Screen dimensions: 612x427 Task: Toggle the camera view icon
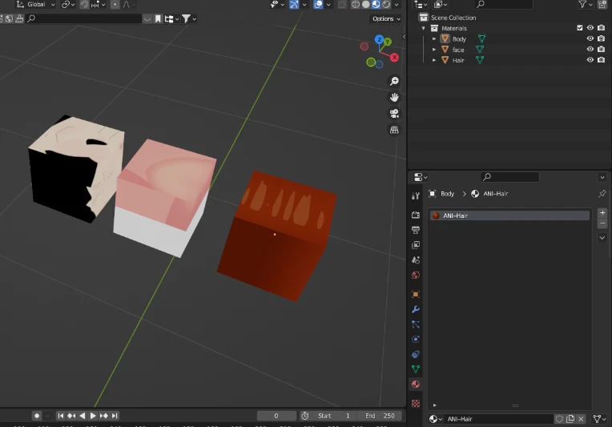coord(394,114)
